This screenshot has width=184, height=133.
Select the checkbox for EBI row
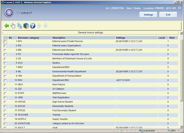[5, 50]
